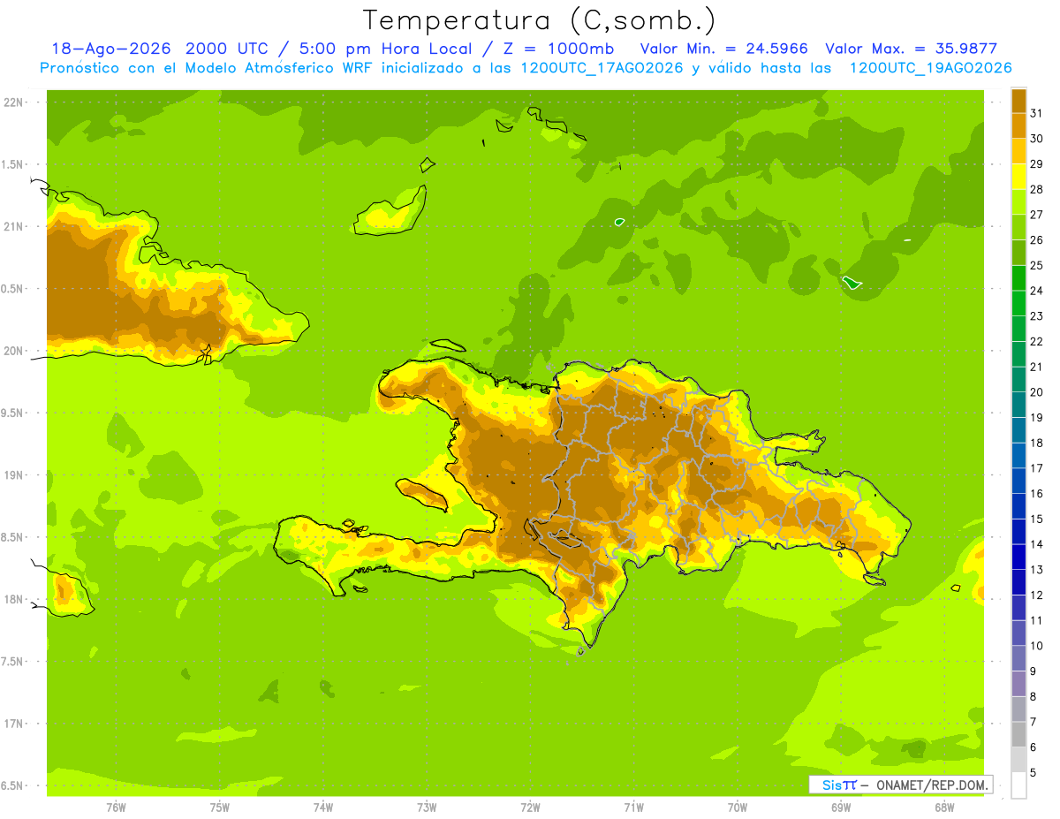Click the '68W' longitude axis label

pos(943,808)
